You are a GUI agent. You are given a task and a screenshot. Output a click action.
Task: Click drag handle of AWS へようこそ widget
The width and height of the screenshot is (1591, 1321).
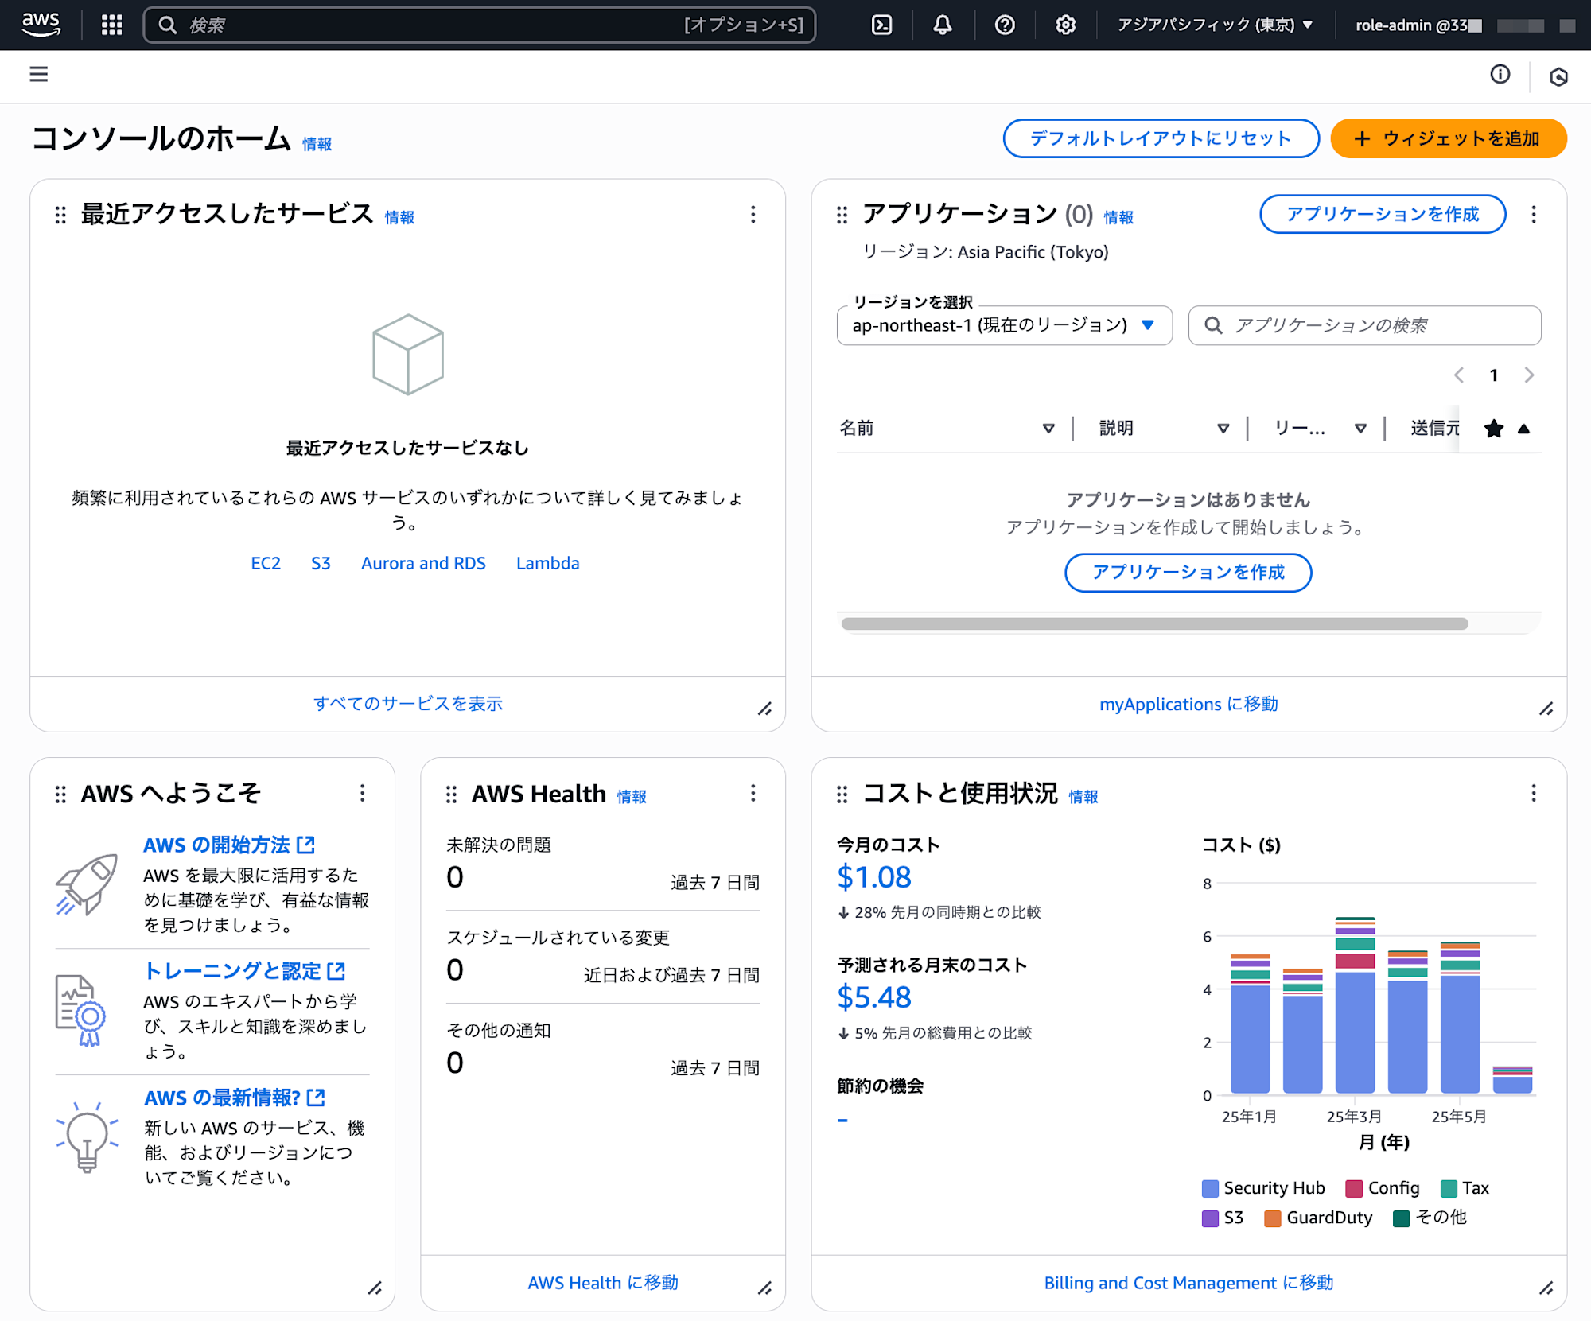(60, 794)
